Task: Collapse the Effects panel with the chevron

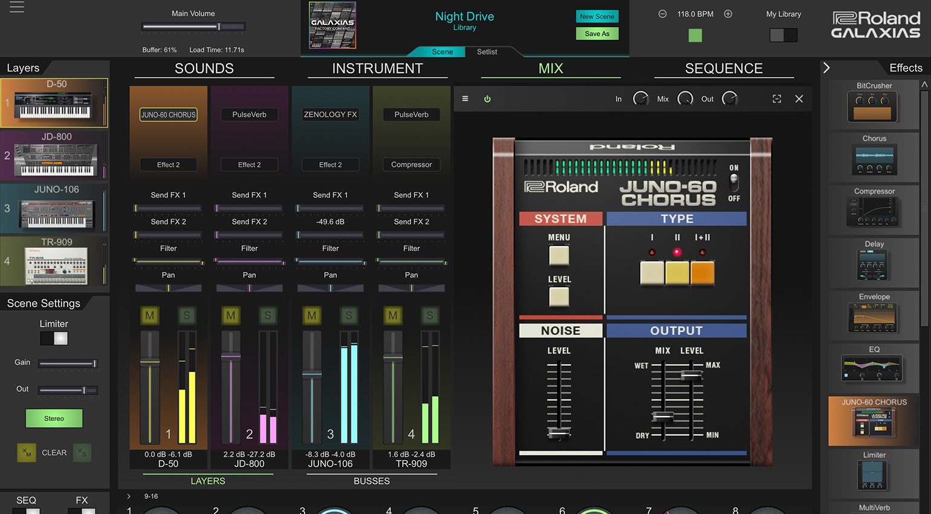Action: [x=826, y=68]
